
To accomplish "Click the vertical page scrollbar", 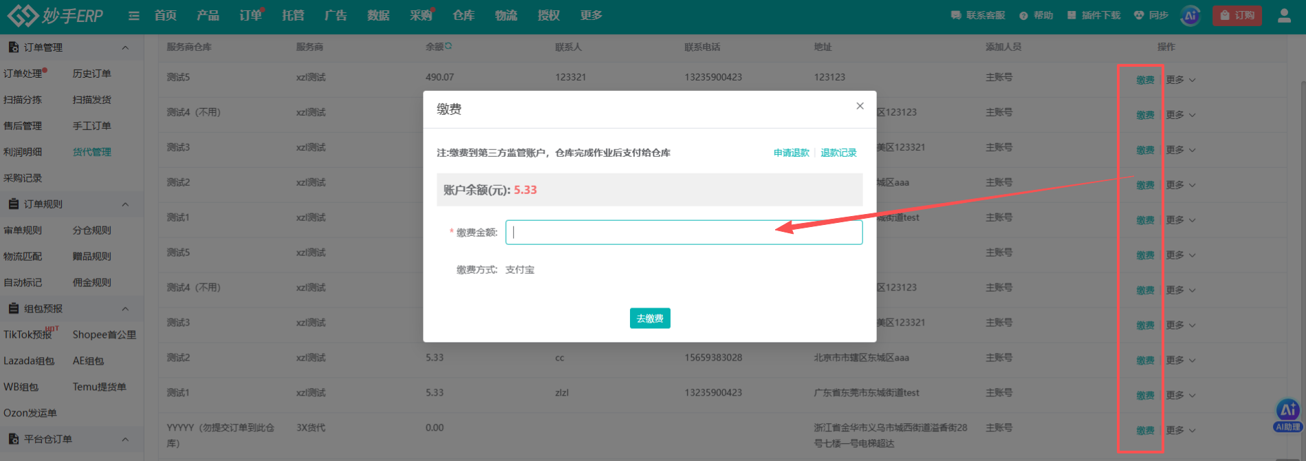I will tap(1302, 248).
